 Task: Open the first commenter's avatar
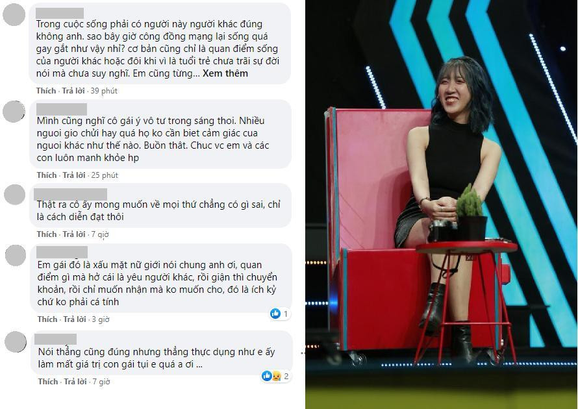pos(14,14)
